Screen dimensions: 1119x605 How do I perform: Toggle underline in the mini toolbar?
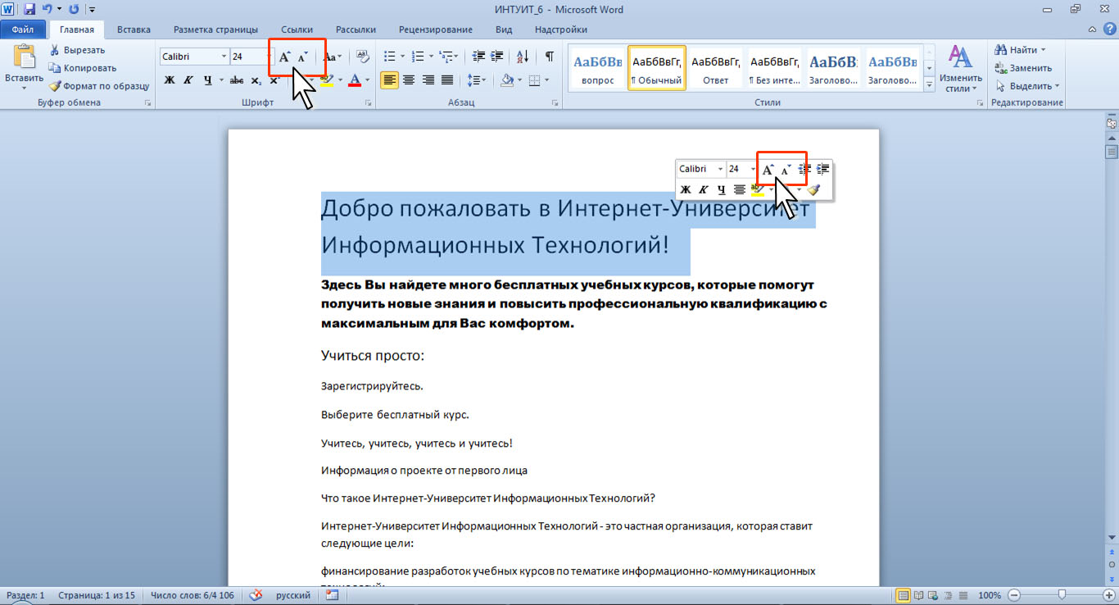point(721,189)
